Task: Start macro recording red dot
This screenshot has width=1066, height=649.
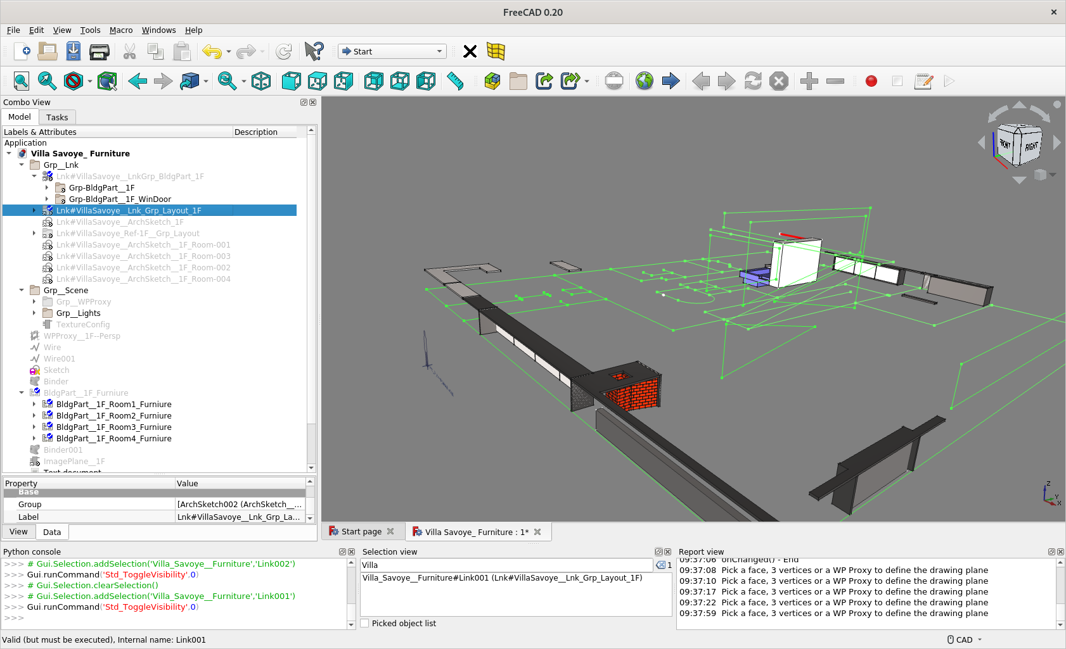Action: click(871, 81)
